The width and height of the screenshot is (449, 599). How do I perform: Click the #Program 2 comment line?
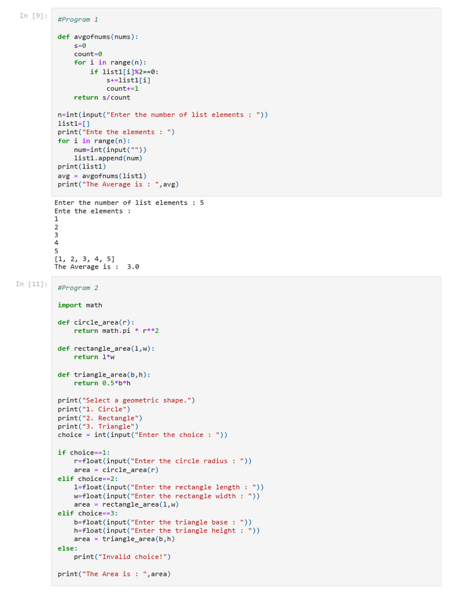point(78,288)
